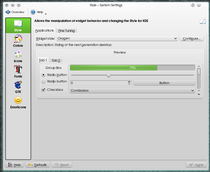Click the Reset button
The image size is (210, 172).
[62, 165]
